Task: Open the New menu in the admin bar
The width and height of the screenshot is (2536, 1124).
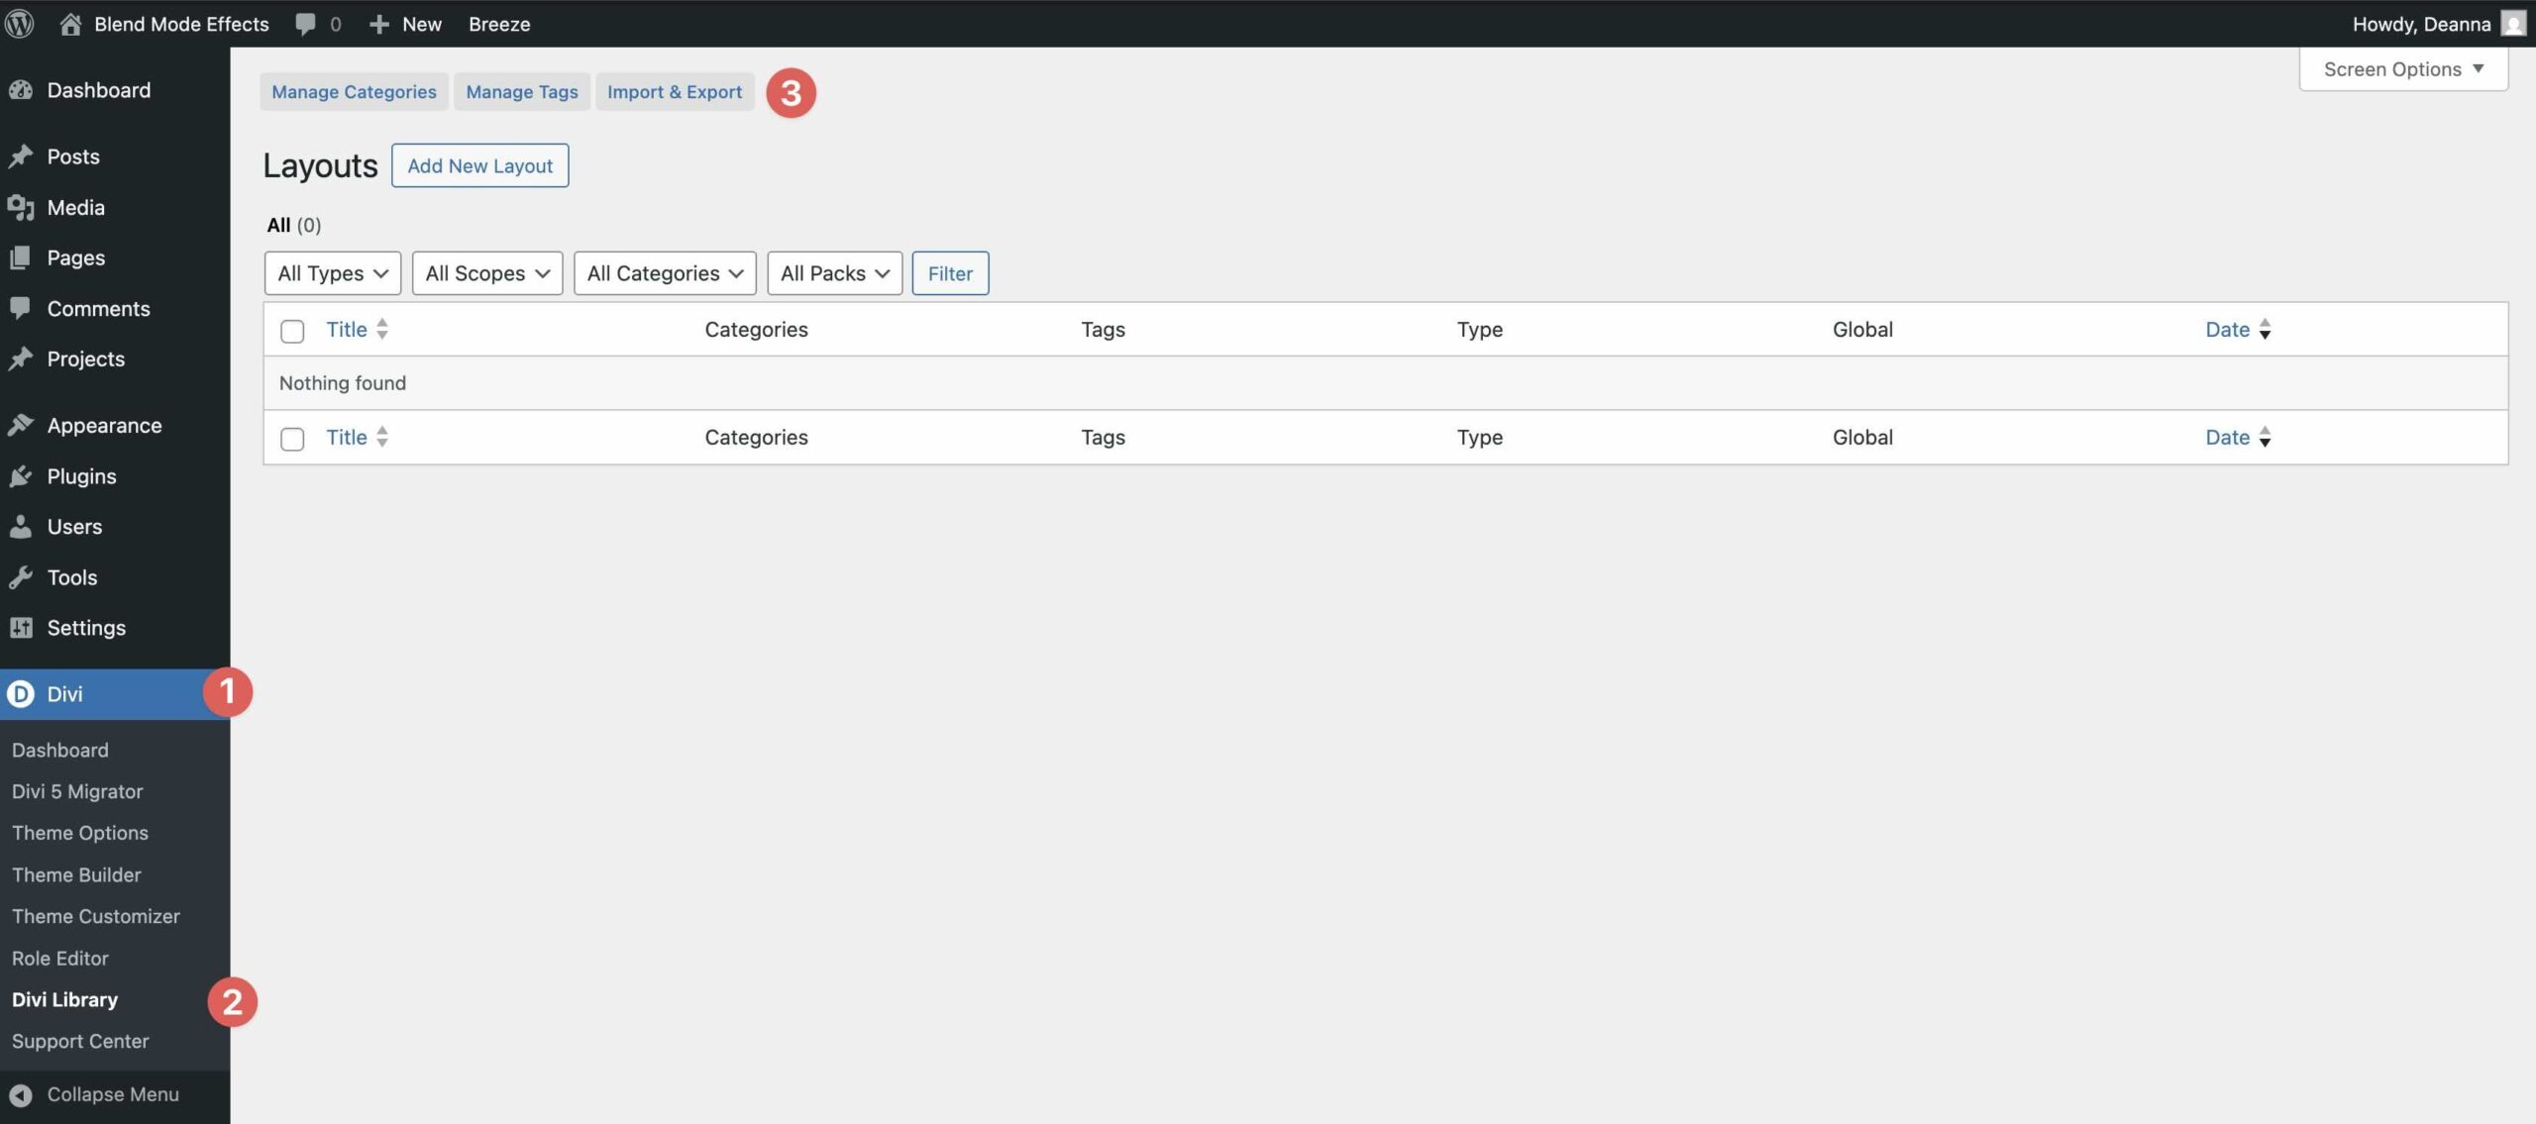Action: tap(404, 23)
